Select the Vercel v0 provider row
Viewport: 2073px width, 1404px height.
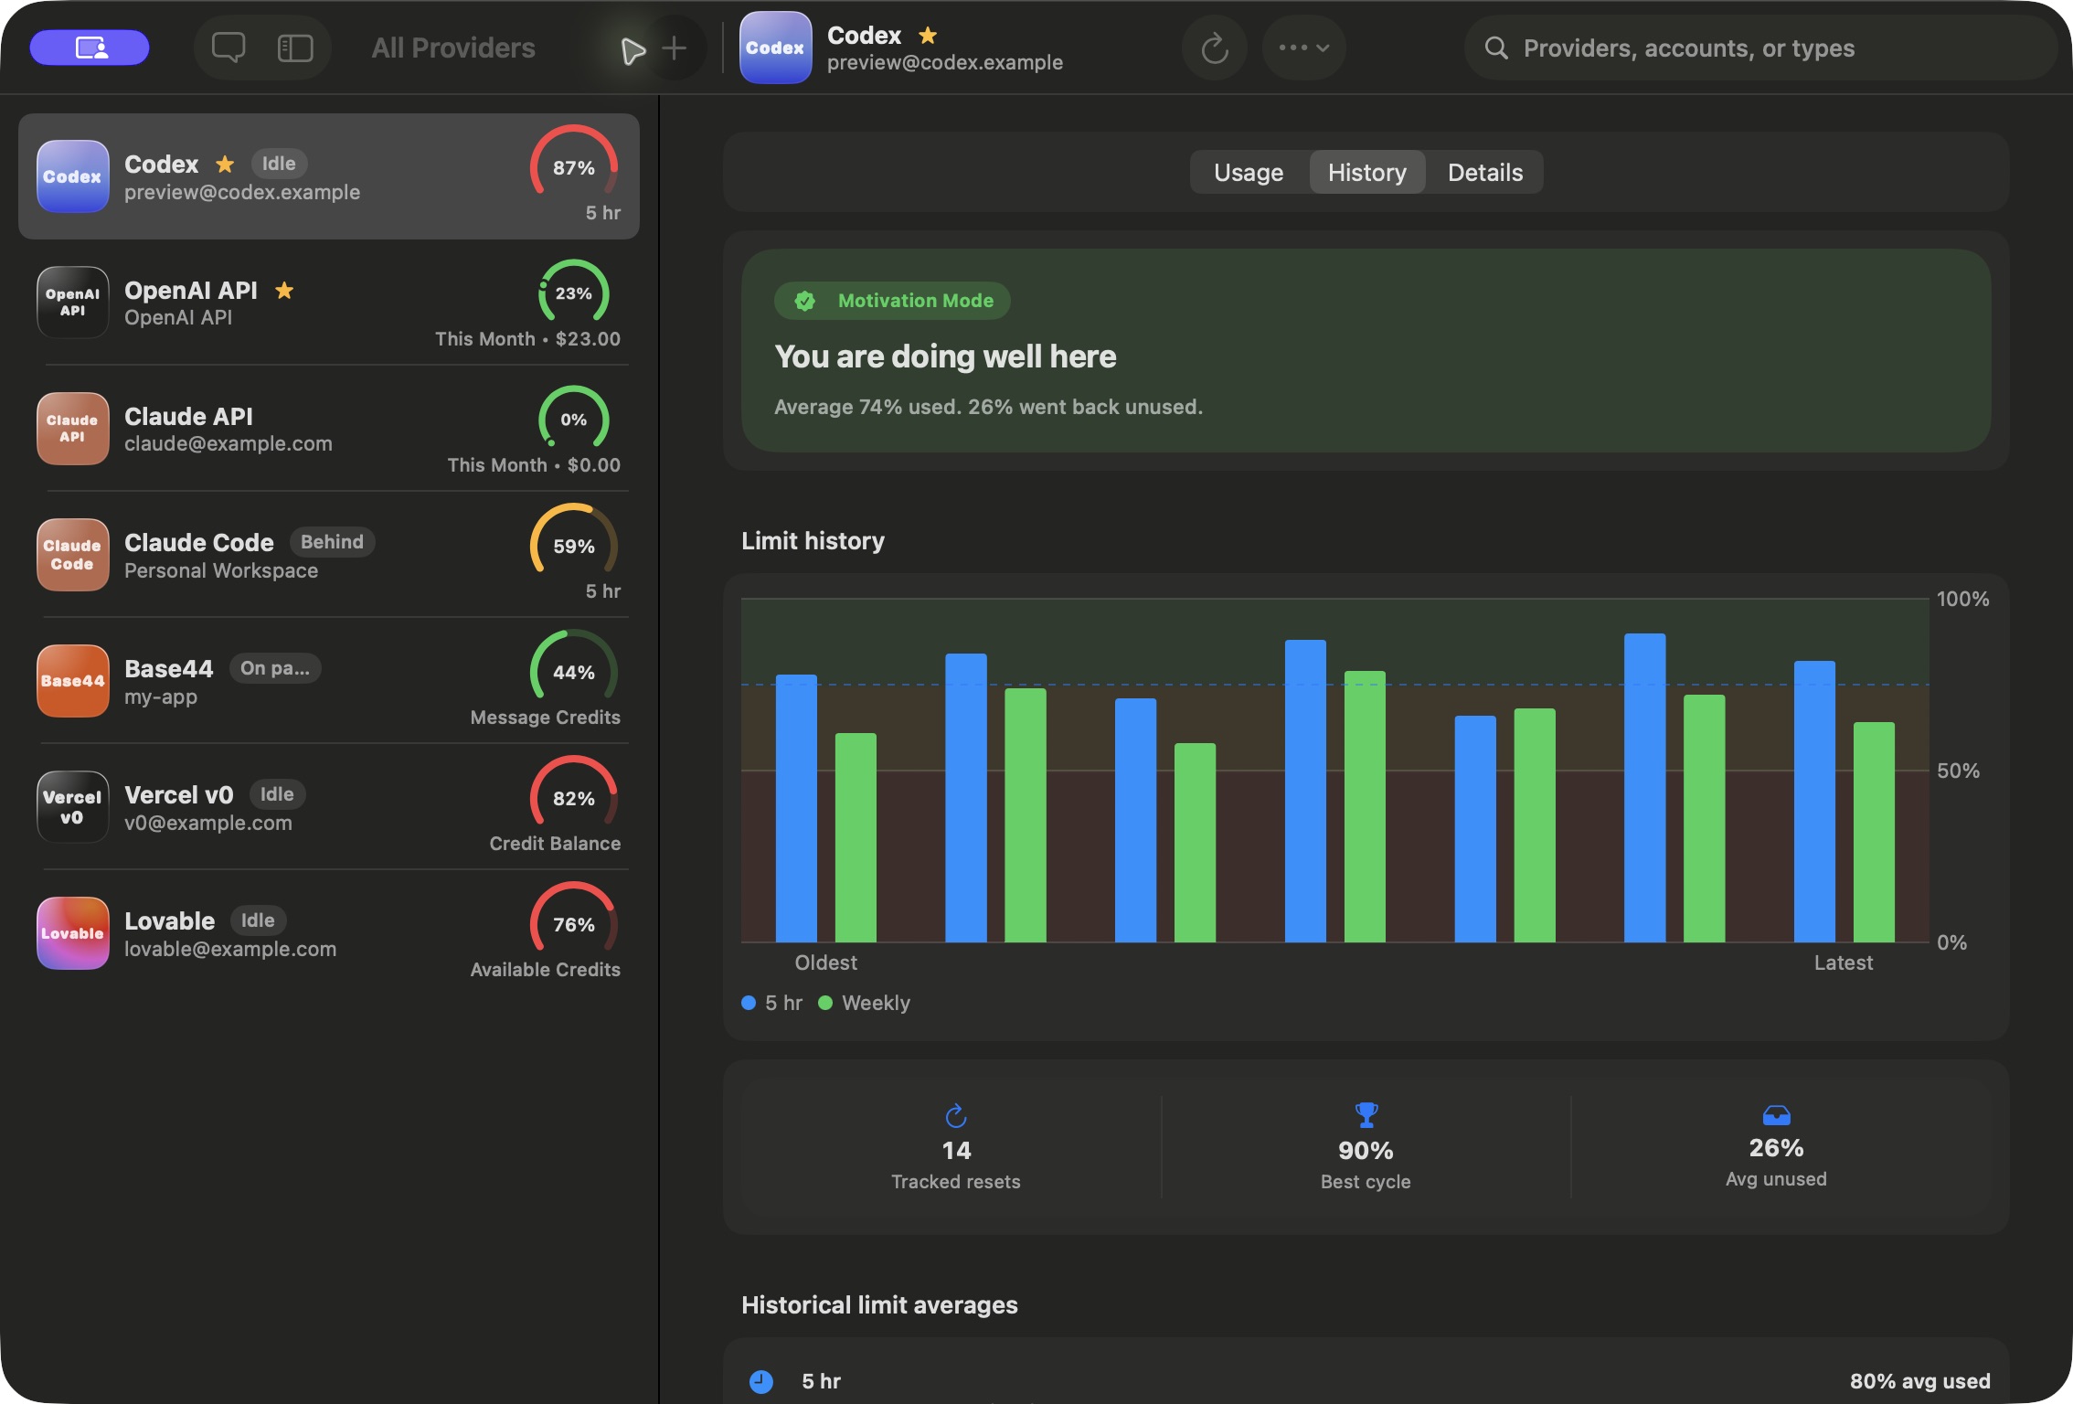click(x=329, y=807)
